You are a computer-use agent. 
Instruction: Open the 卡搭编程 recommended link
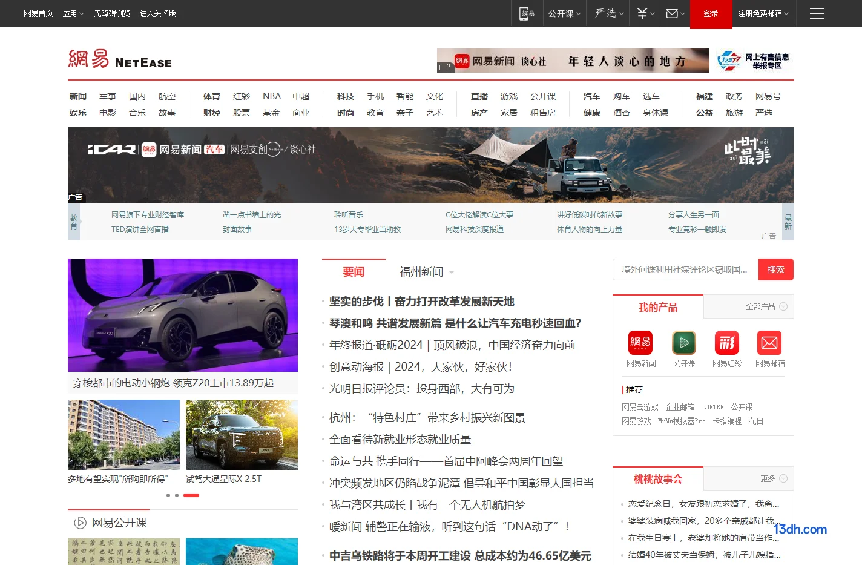[727, 421]
